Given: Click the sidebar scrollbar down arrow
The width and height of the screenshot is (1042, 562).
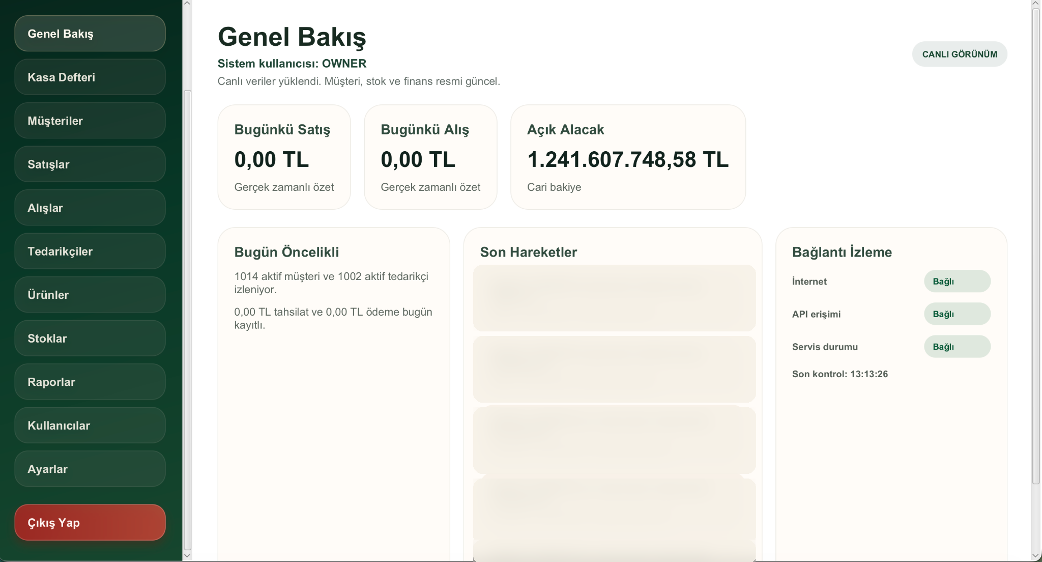Looking at the screenshot, I should click(x=187, y=555).
